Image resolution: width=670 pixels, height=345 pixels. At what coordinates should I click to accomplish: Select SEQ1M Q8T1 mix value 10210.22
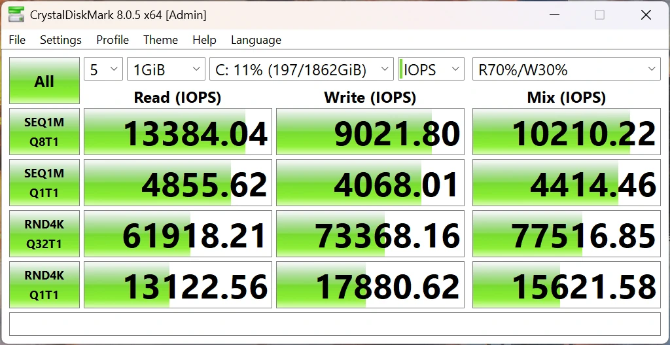[567, 132]
